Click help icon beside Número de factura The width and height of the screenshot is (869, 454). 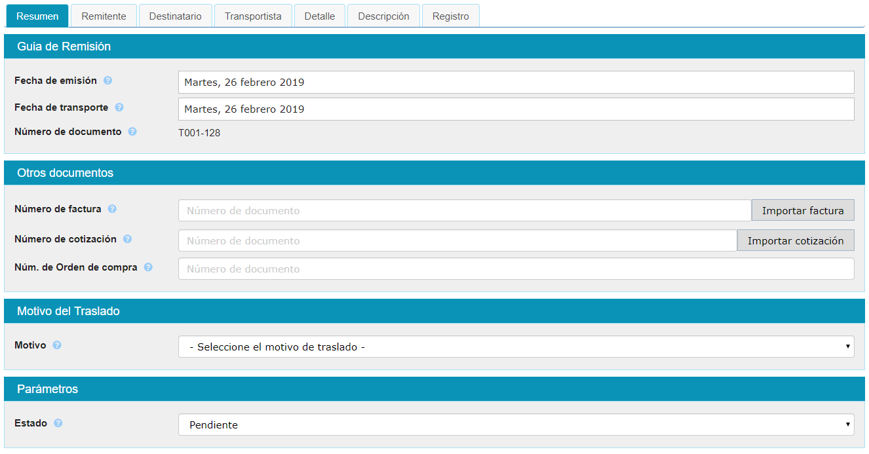(x=112, y=209)
